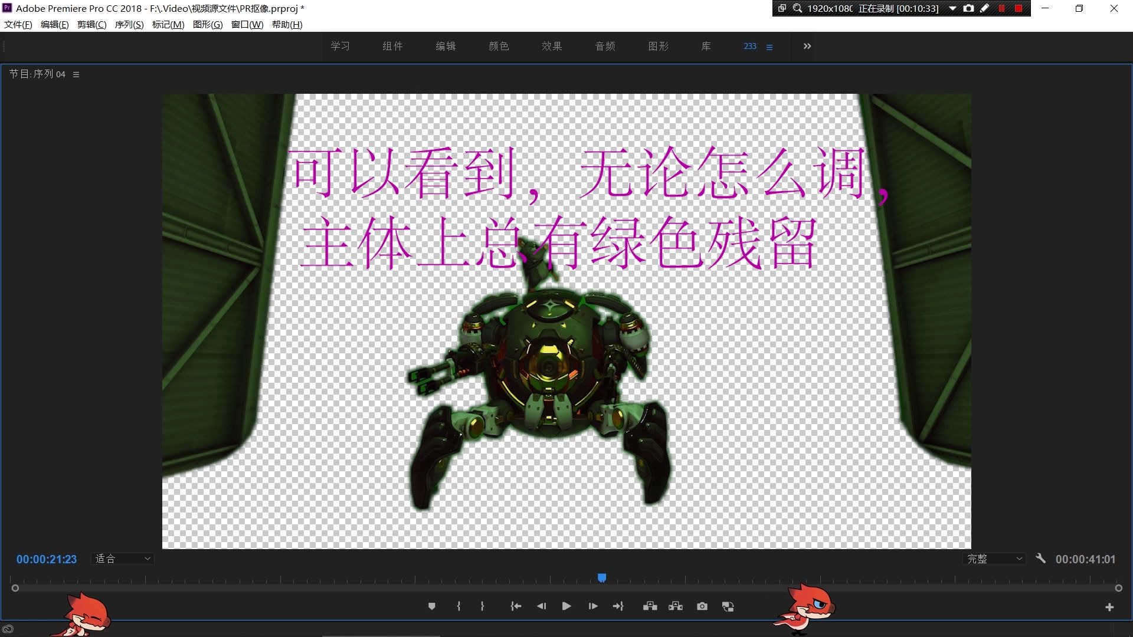Add a marker in the program monitor
The image size is (1133, 637).
(431, 606)
